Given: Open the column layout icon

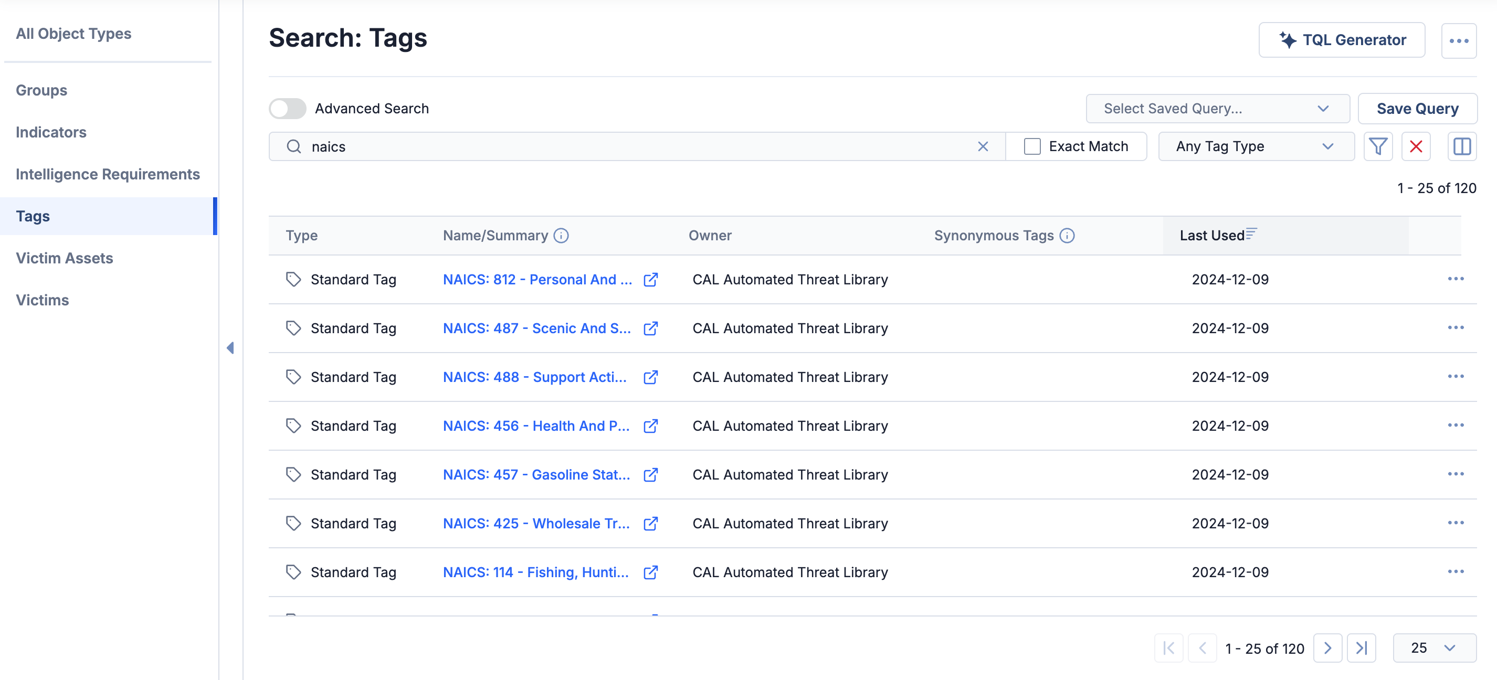Looking at the screenshot, I should point(1461,146).
